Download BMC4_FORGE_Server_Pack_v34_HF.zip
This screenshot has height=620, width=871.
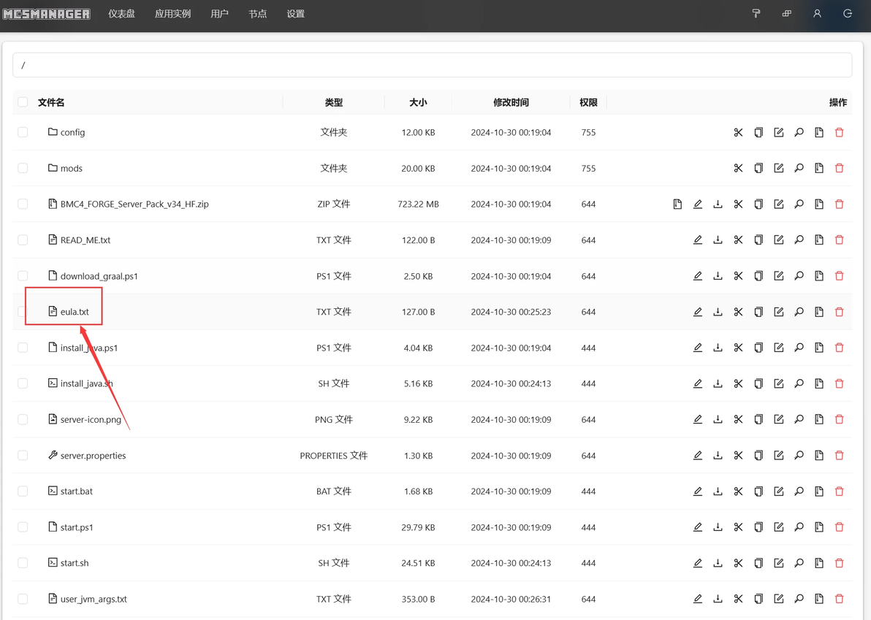pyautogui.click(x=718, y=204)
